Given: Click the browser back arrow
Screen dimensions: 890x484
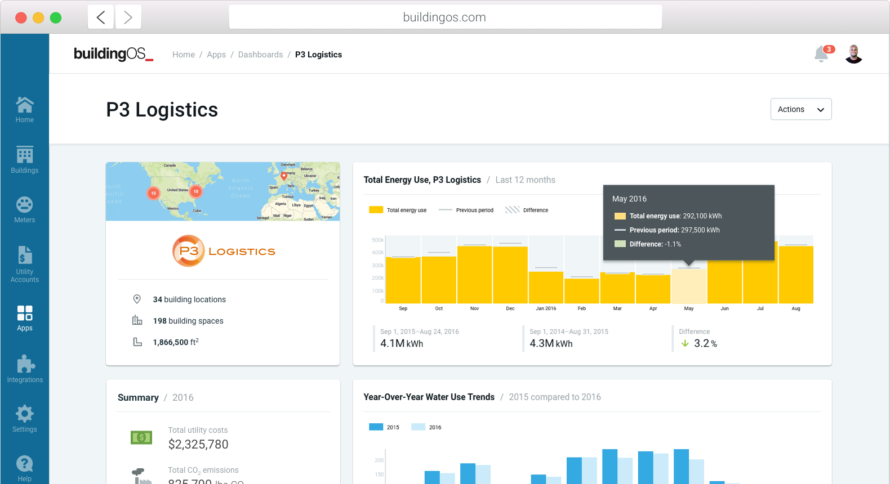Looking at the screenshot, I should point(101,17).
